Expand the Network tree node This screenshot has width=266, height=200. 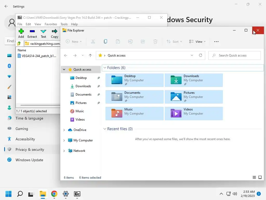pyautogui.click(x=64, y=151)
